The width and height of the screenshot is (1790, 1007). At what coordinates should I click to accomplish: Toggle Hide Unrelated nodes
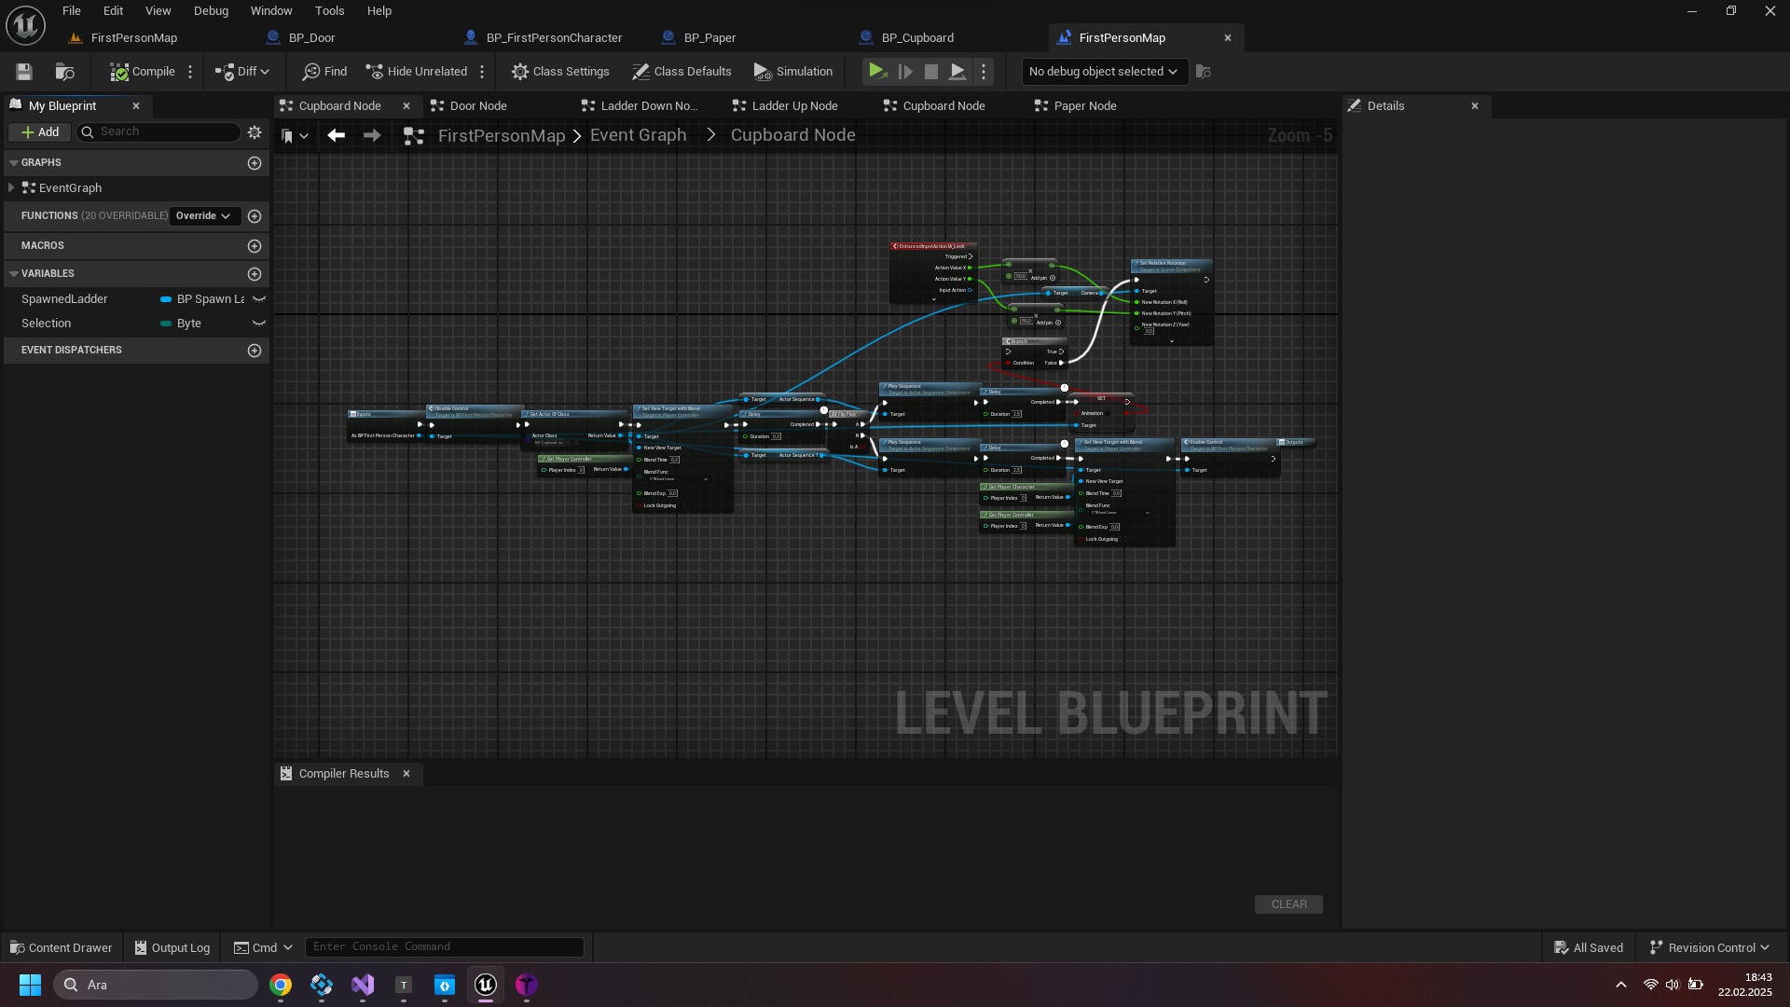coord(417,72)
